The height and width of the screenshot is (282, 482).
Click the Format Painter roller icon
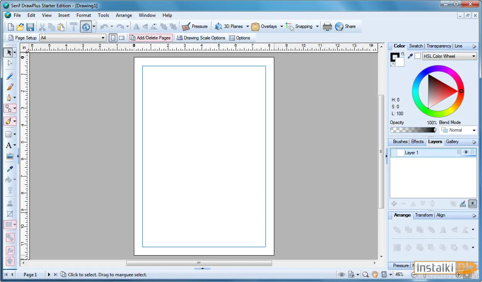pos(74,27)
